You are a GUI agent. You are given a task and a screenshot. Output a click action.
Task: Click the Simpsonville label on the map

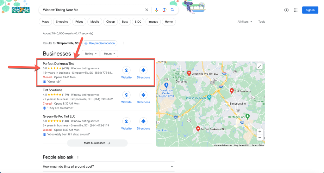point(238,104)
